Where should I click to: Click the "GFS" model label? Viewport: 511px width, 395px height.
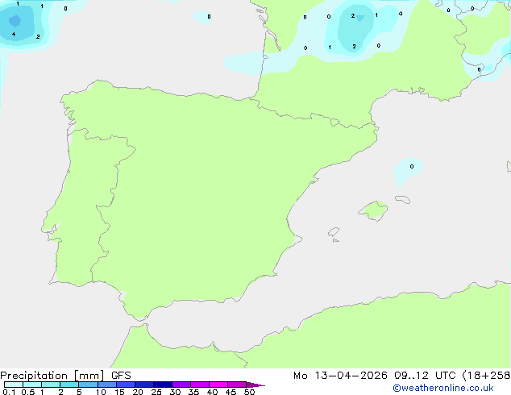(x=121, y=376)
